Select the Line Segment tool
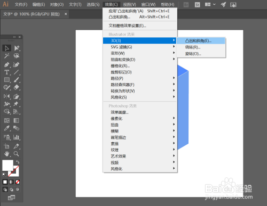The height and width of the screenshot is (206, 267). pos(17,72)
